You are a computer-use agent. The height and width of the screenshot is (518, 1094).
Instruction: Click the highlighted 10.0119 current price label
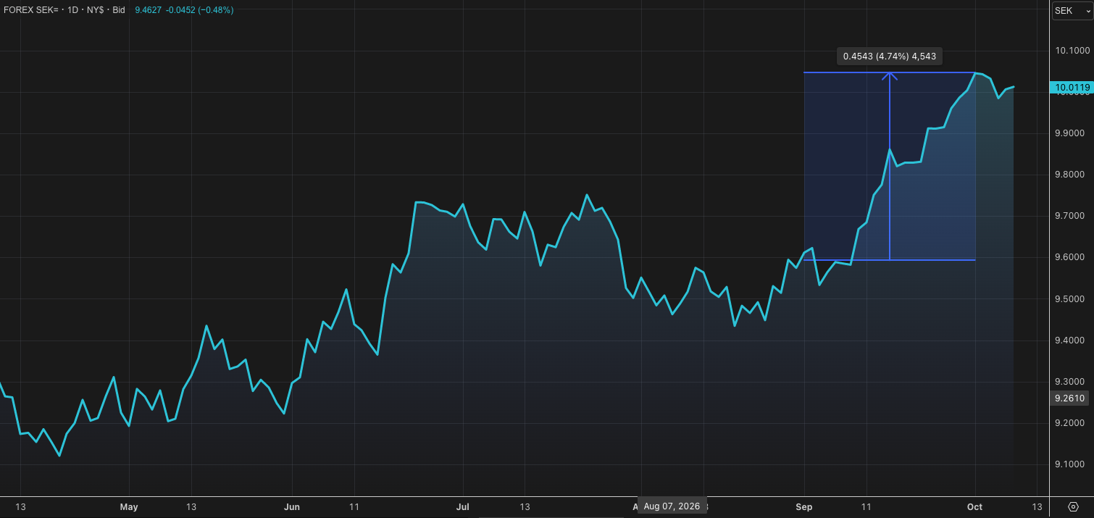click(x=1070, y=88)
